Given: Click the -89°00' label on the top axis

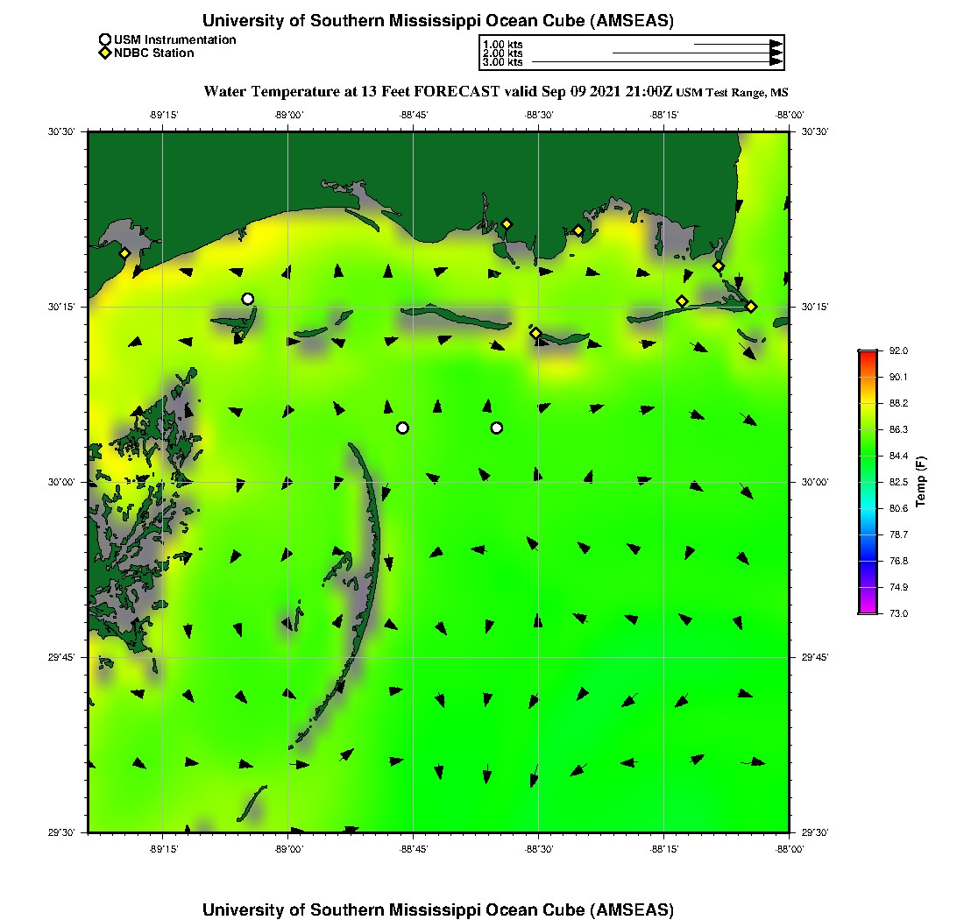Looking at the screenshot, I should 289,115.
